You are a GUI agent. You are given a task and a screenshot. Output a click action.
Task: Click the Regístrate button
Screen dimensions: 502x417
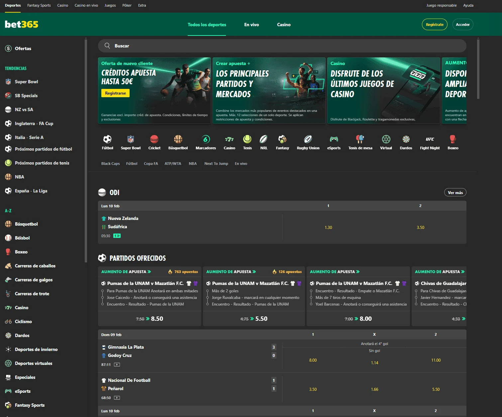[435, 25]
